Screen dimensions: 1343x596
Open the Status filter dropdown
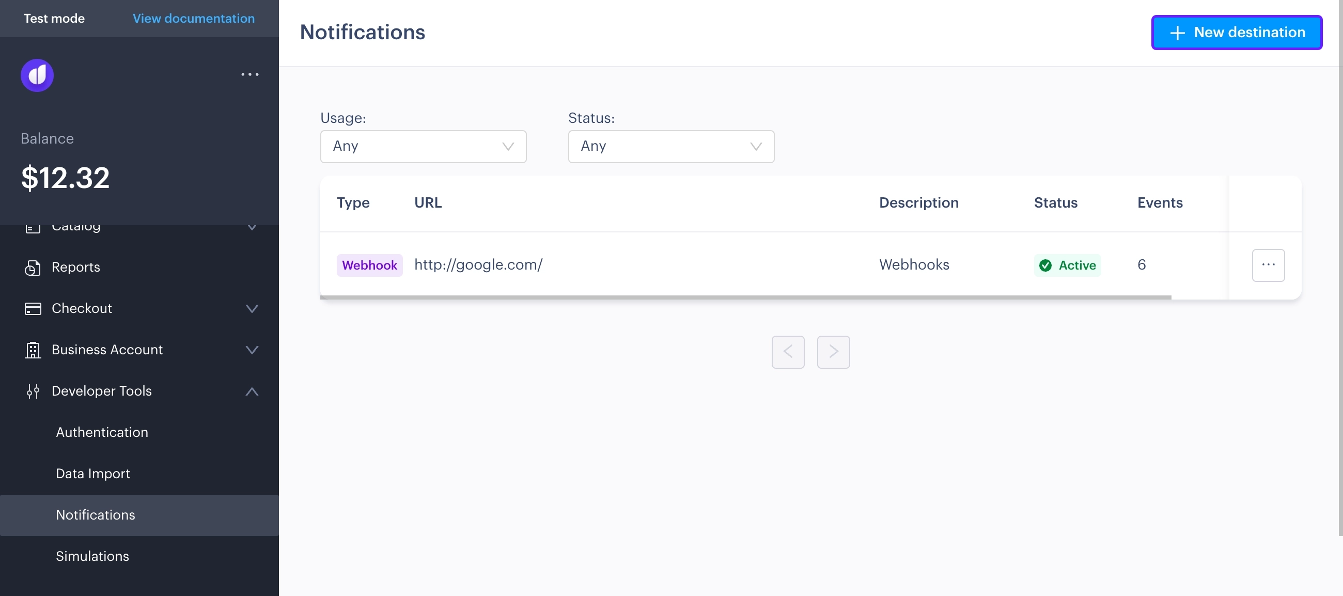point(671,147)
